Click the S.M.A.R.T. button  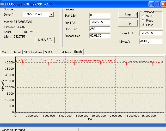click(x=45, y=40)
